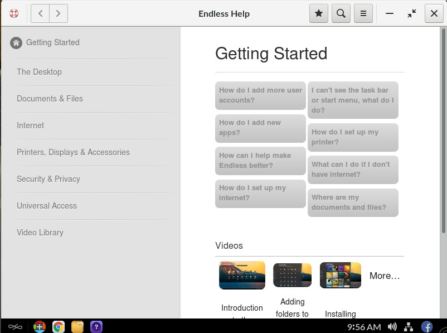Select The Desktop in sidebar
The image size is (447, 333).
point(39,72)
